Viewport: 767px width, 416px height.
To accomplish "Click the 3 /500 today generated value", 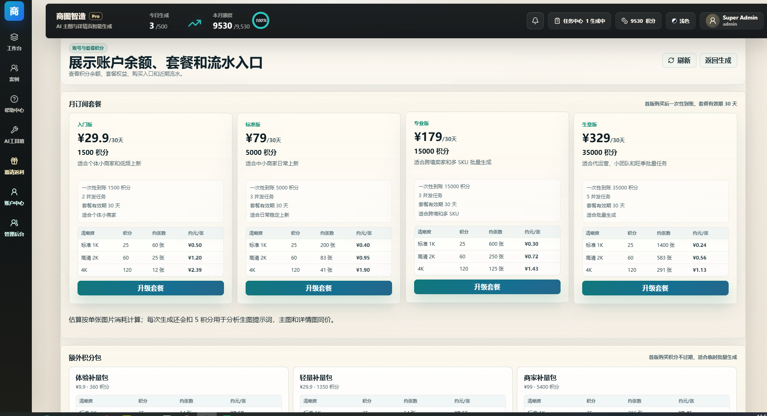I will pyautogui.click(x=158, y=26).
